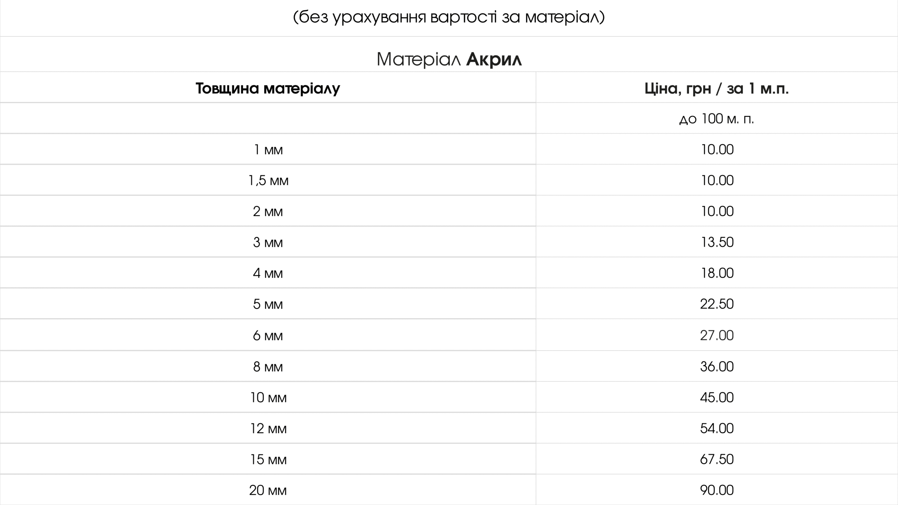Image resolution: width=898 pixels, height=505 pixels.
Task: Click the 67.50 price cell
Action: coord(717,459)
